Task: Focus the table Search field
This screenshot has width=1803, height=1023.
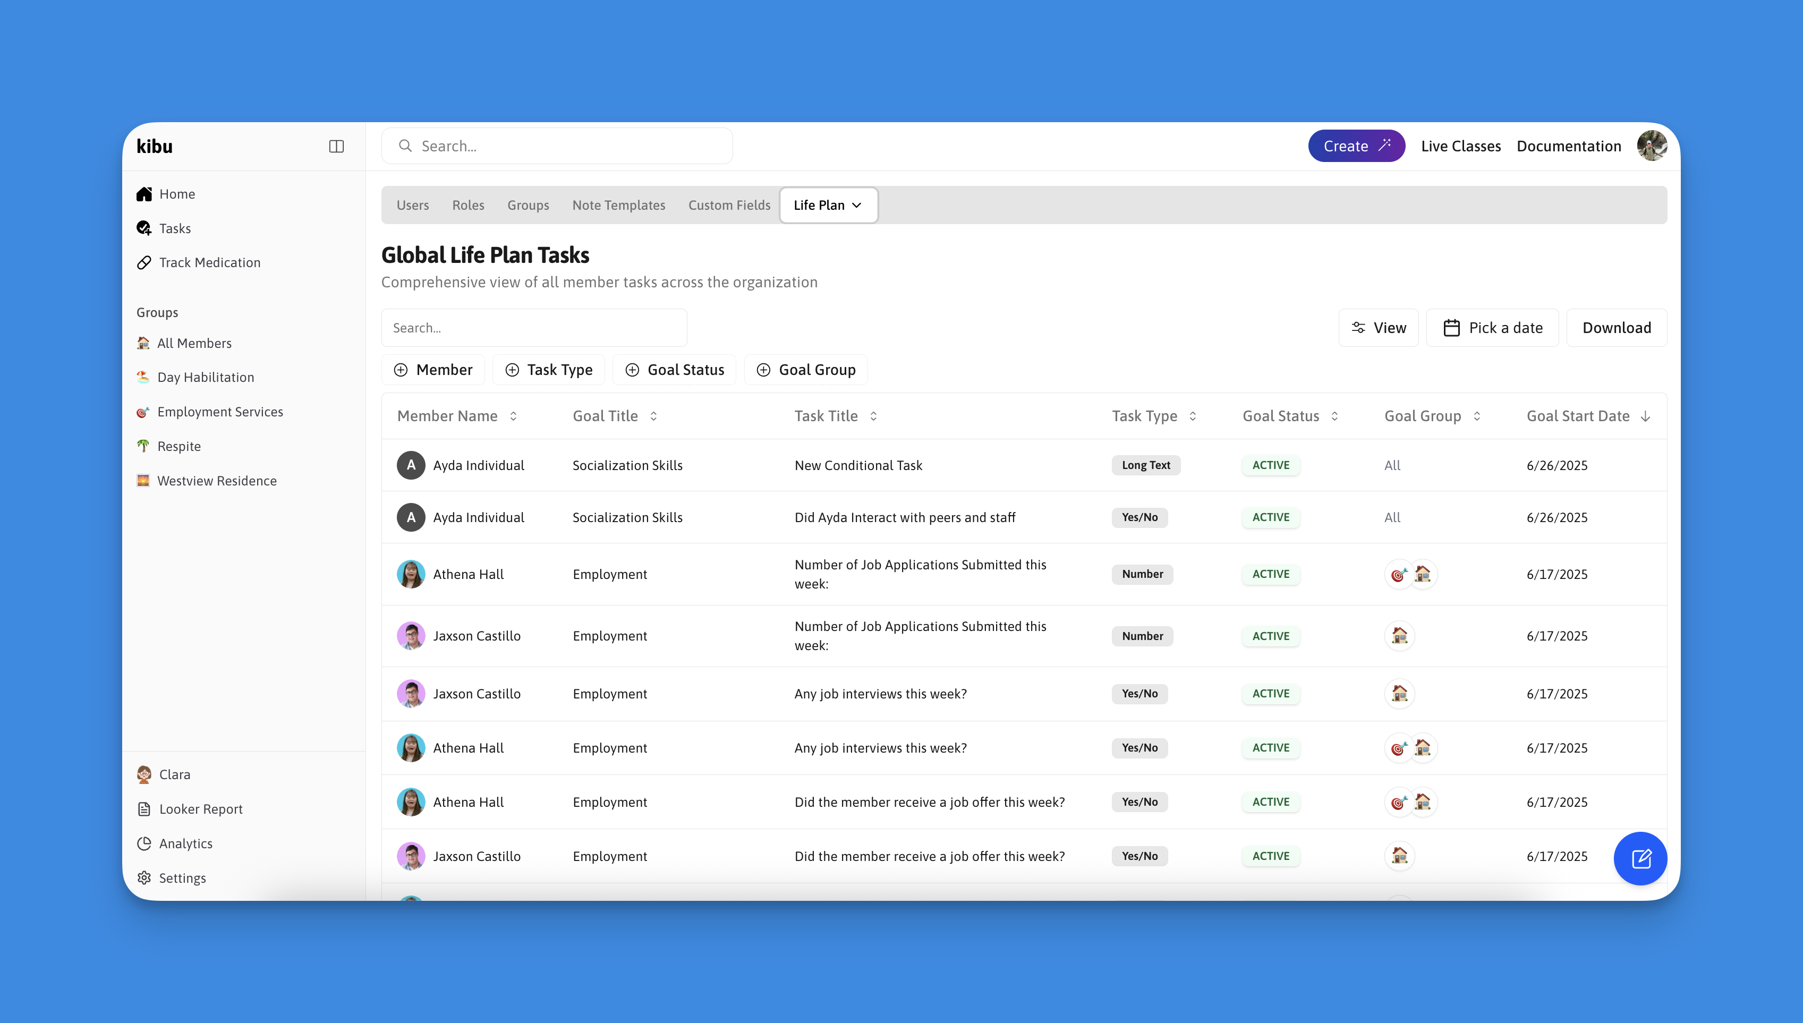Action: tap(534, 327)
